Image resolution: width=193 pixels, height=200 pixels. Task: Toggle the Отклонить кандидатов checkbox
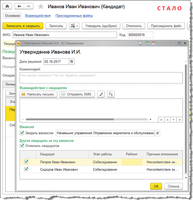click(22, 146)
